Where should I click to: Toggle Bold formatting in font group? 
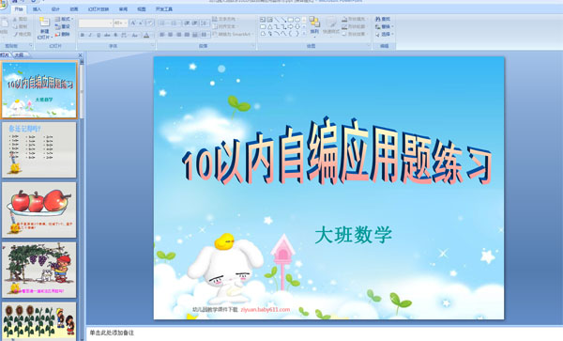(83, 35)
